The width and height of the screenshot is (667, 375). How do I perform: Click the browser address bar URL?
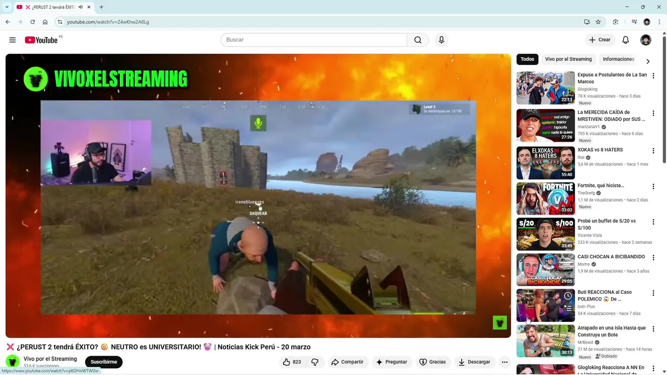[108, 22]
